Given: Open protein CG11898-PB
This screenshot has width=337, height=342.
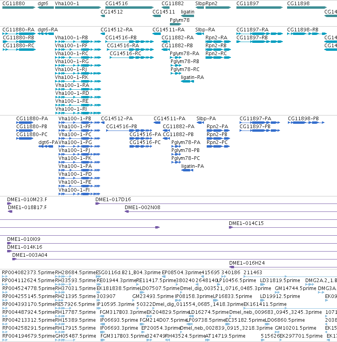Looking at the screenshot, I should (x=303, y=119).
